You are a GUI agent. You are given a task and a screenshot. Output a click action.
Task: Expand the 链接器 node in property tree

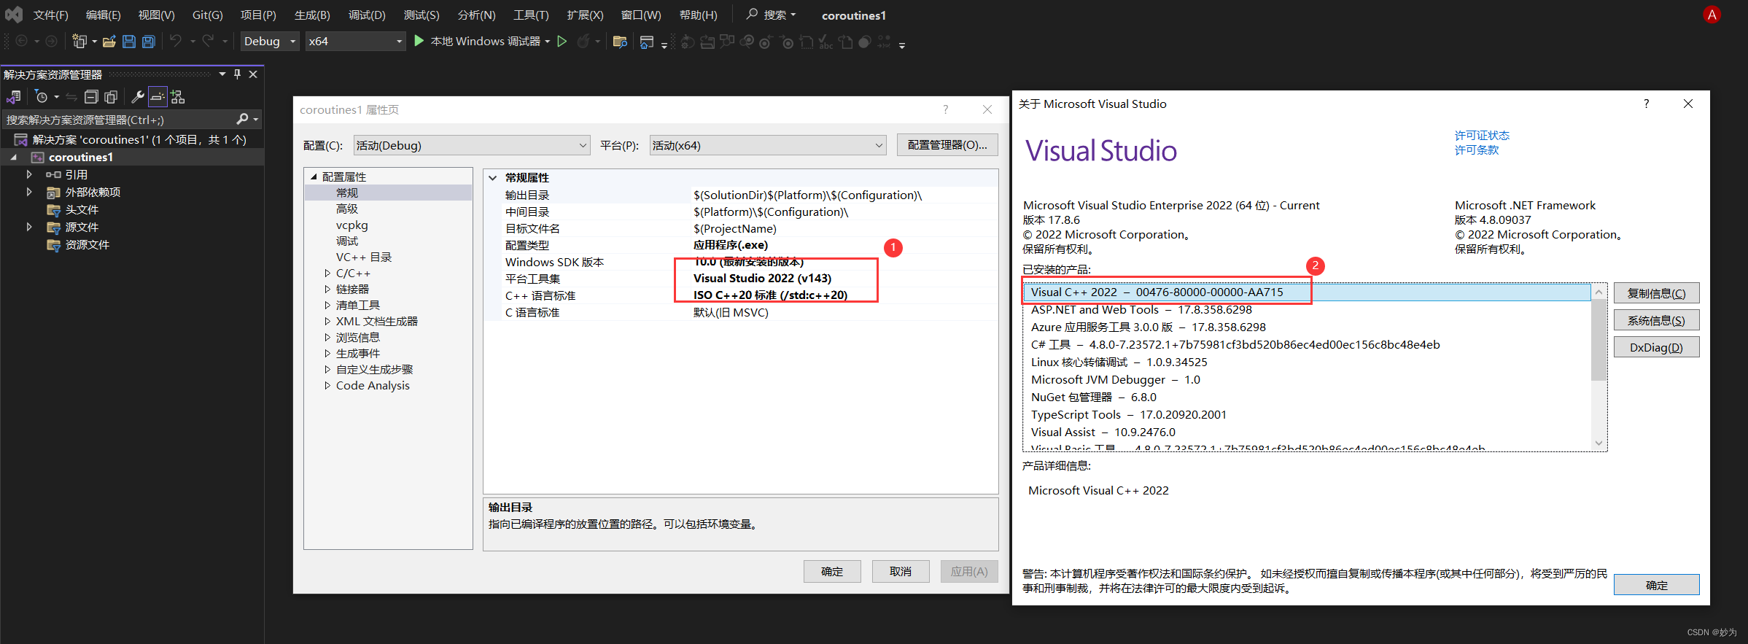click(x=327, y=290)
